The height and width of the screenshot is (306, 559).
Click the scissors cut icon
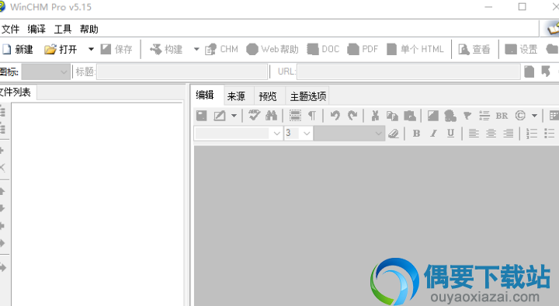375,116
